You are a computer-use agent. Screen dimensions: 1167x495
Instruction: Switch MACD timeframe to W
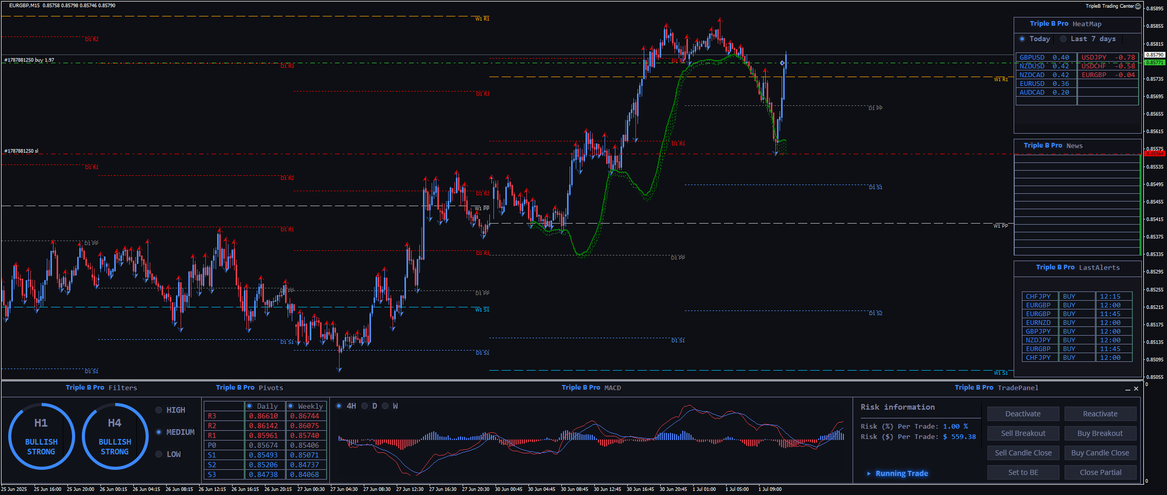coord(385,406)
